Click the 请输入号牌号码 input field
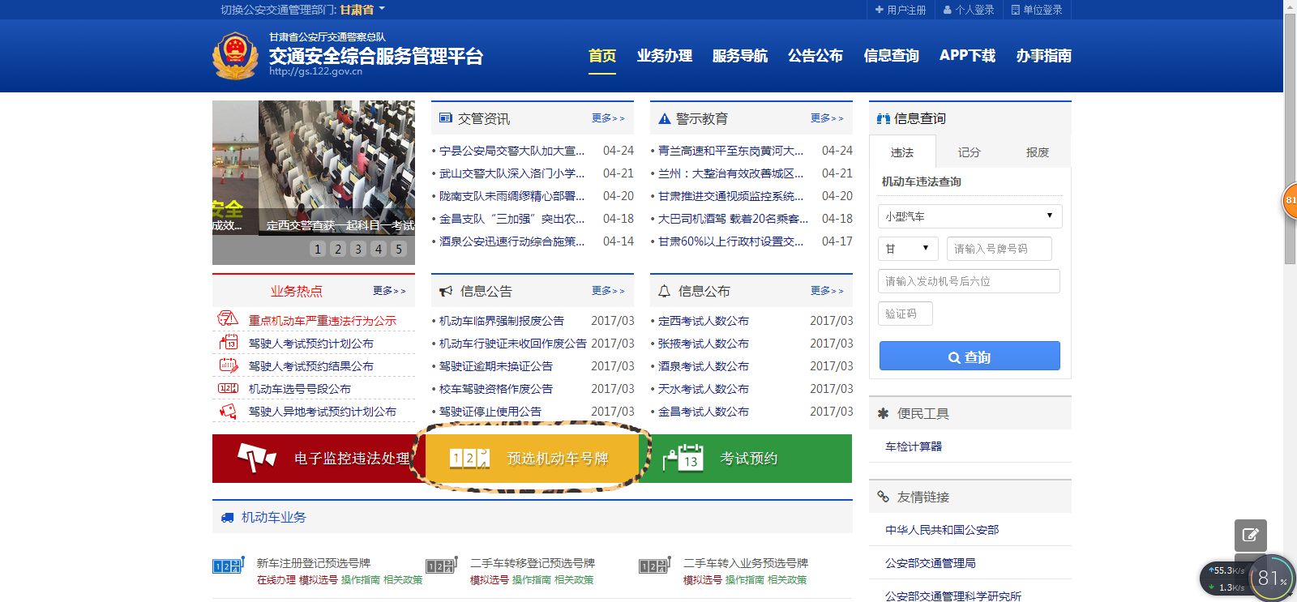This screenshot has height=602, width=1297. pyautogui.click(x=1000, y=249)
